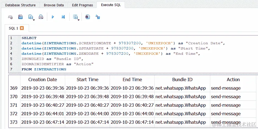Screen dimensions: 258x129
Task: Click Creation Date cell in row 370
Action: (x=43, y=97)
